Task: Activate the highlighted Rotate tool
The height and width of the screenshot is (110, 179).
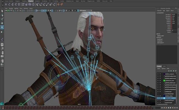Action: [2, 27]
